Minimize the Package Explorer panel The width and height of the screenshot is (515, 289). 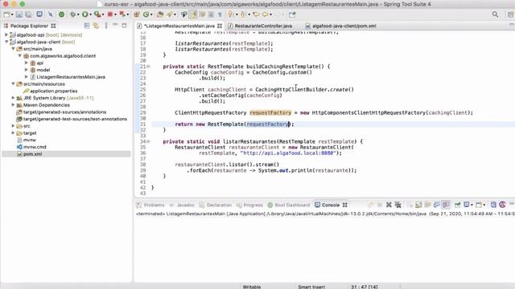115,25
